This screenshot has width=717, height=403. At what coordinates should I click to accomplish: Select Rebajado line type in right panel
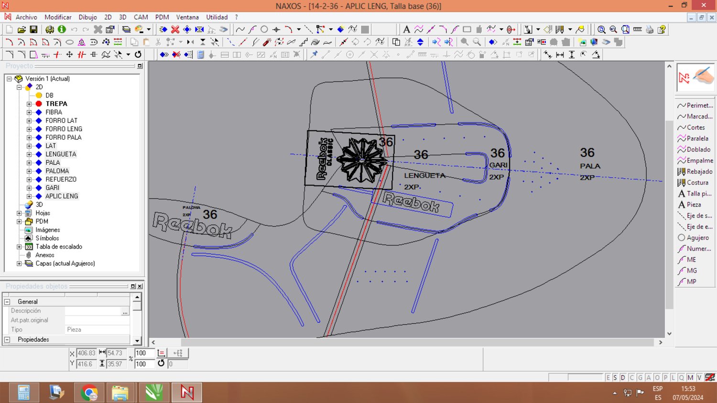point(695,172)
